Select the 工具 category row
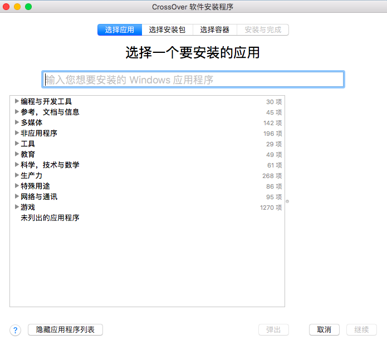The height and width of the screenshot is (345, 387). [x=28, y=144]
